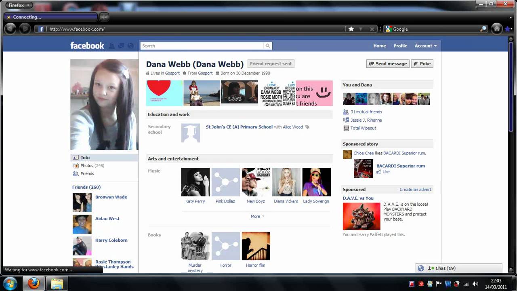The height and width of the screenshot is (291, 517).
Task: Select the Info tab in sidebar
Action: 104,158
